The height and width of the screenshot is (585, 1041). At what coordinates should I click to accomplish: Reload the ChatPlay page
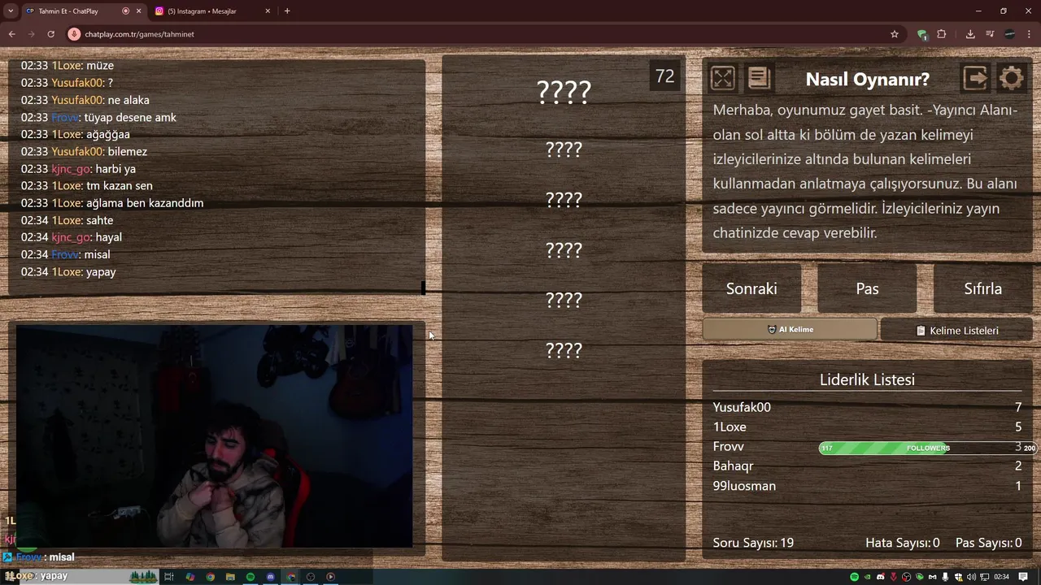point(50,34)
